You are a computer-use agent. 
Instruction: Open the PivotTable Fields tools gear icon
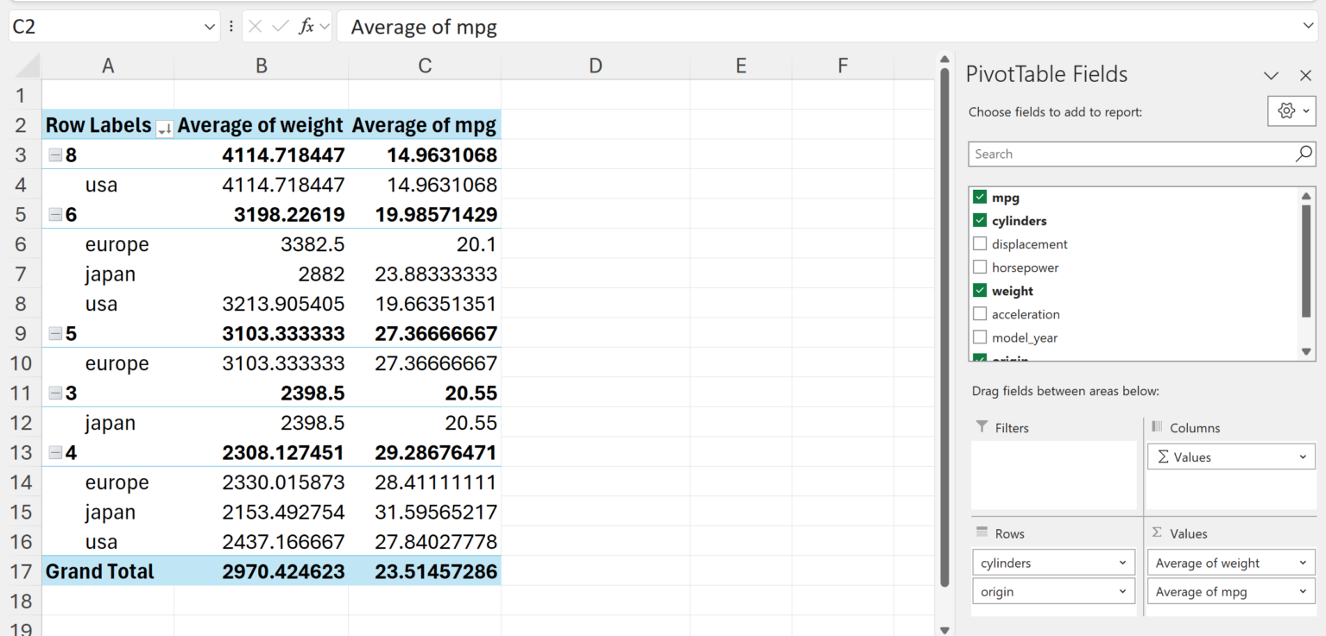pos(1285,110)
